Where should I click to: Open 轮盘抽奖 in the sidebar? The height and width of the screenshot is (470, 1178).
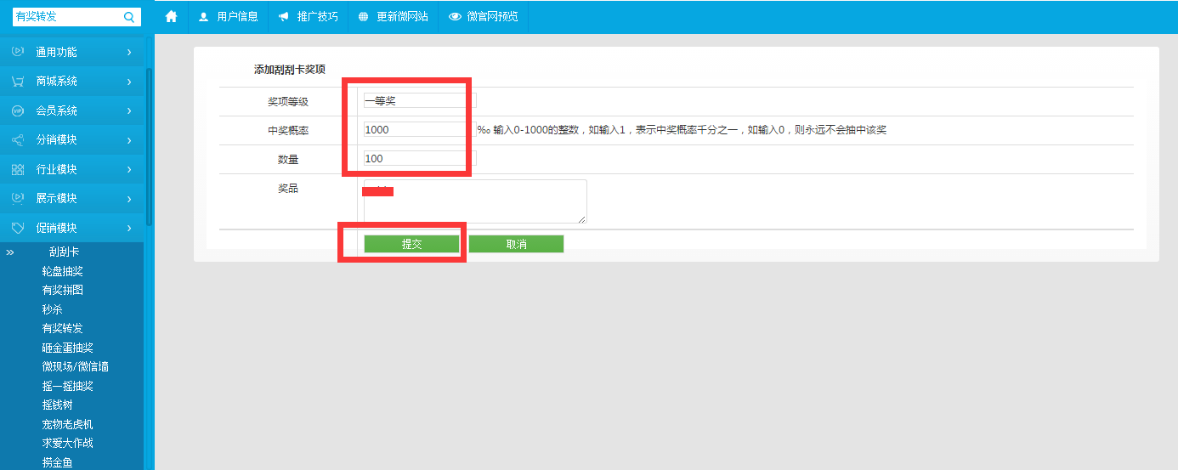[62, 271]
